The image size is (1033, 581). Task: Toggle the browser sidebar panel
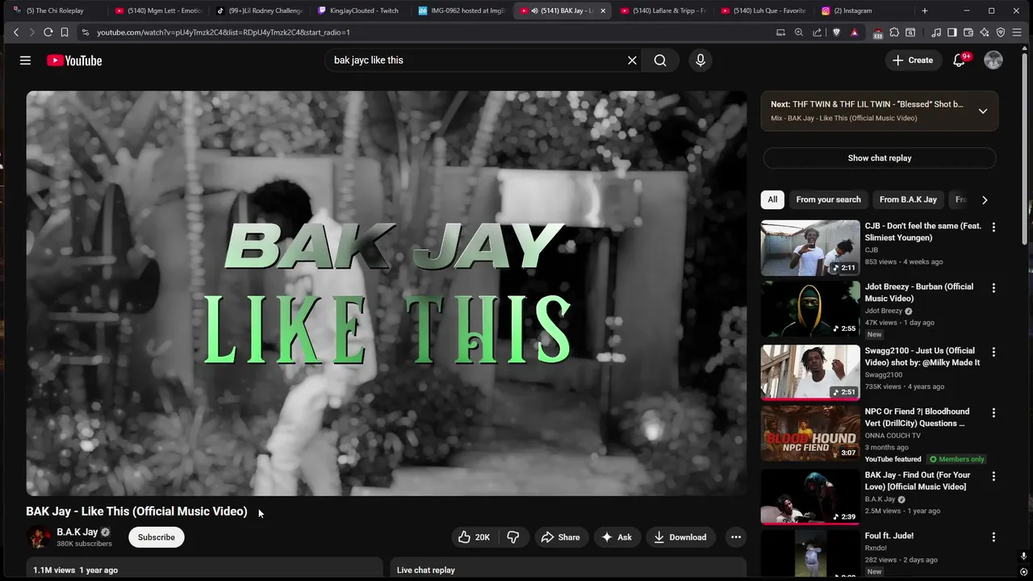coord(952,32)
